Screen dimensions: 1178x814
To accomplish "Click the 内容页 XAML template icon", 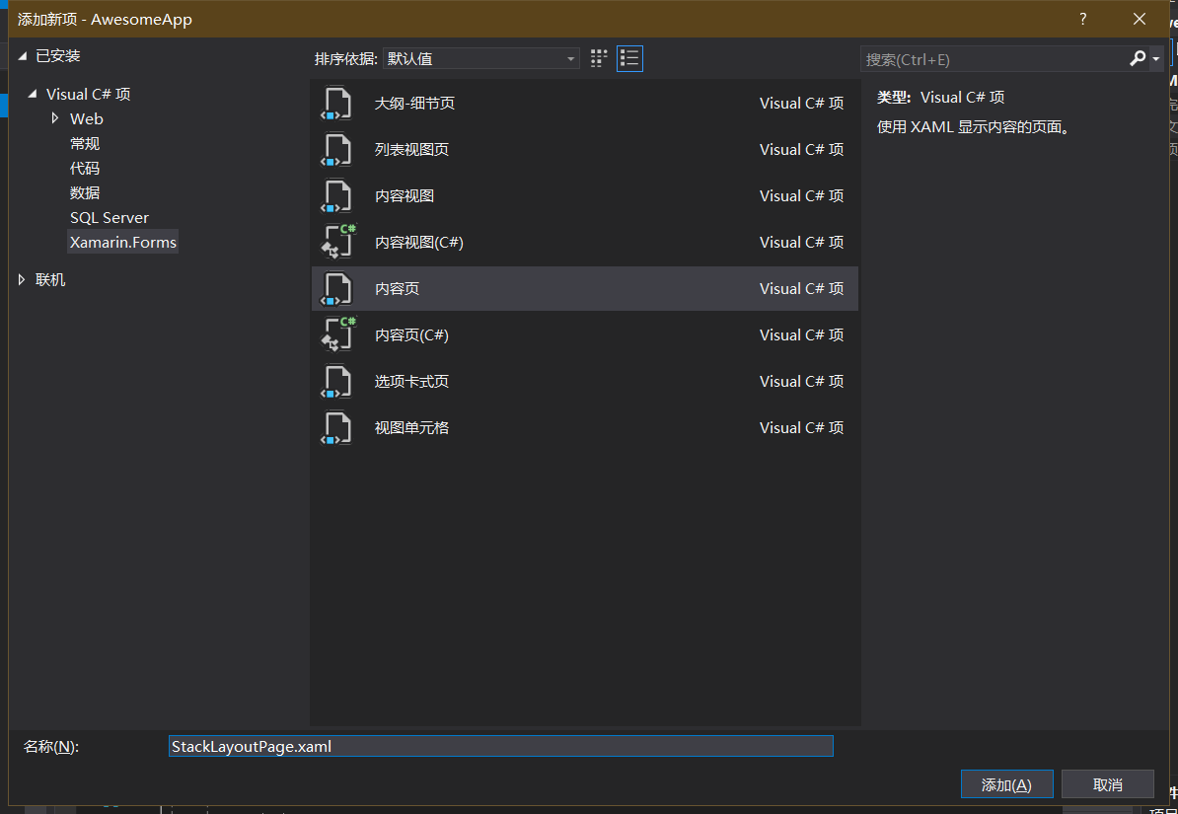I will (336, 289).
